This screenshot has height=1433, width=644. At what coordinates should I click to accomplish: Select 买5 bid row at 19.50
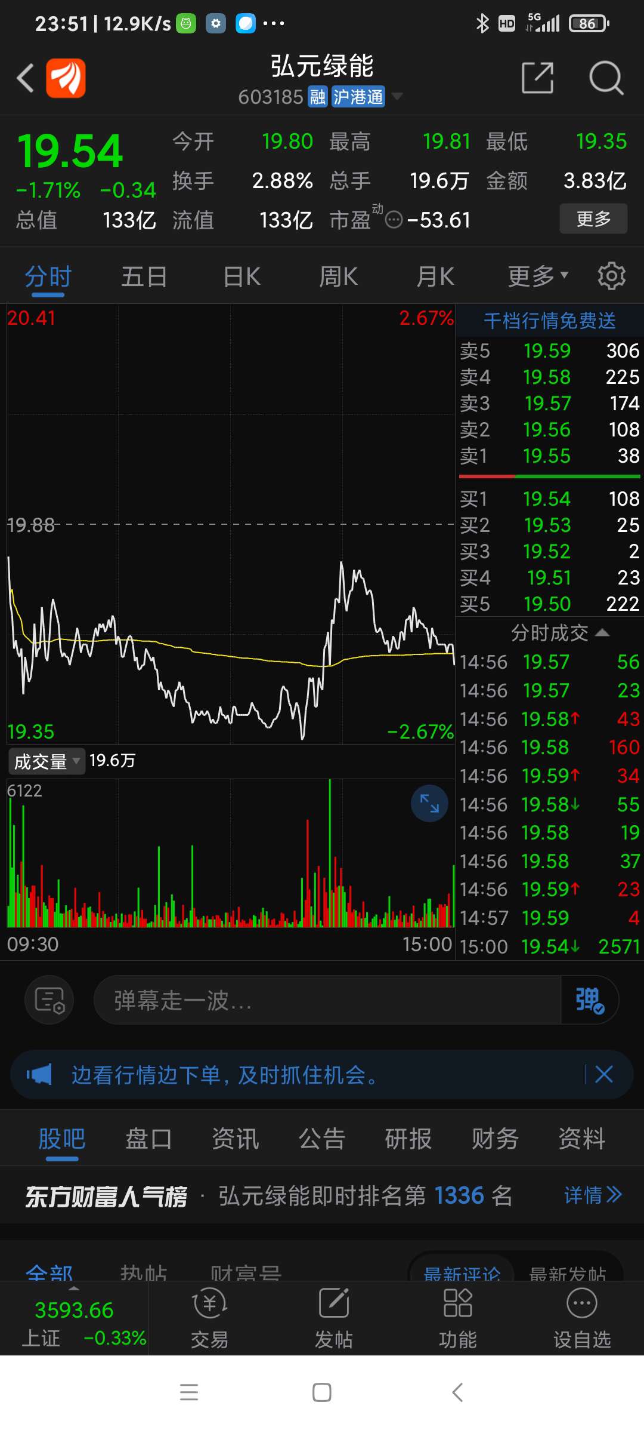[549, 604]
